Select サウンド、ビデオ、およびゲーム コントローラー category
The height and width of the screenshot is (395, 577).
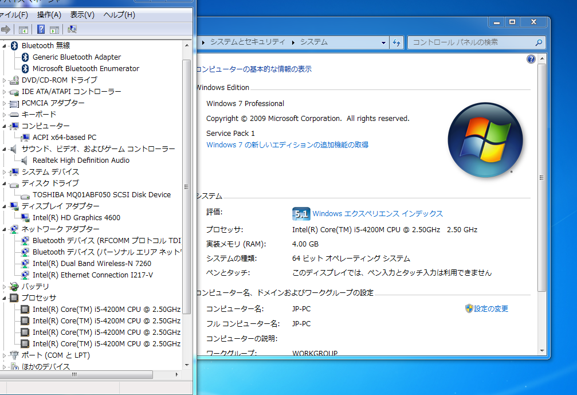pyautogui.click(x=98, y=149)
